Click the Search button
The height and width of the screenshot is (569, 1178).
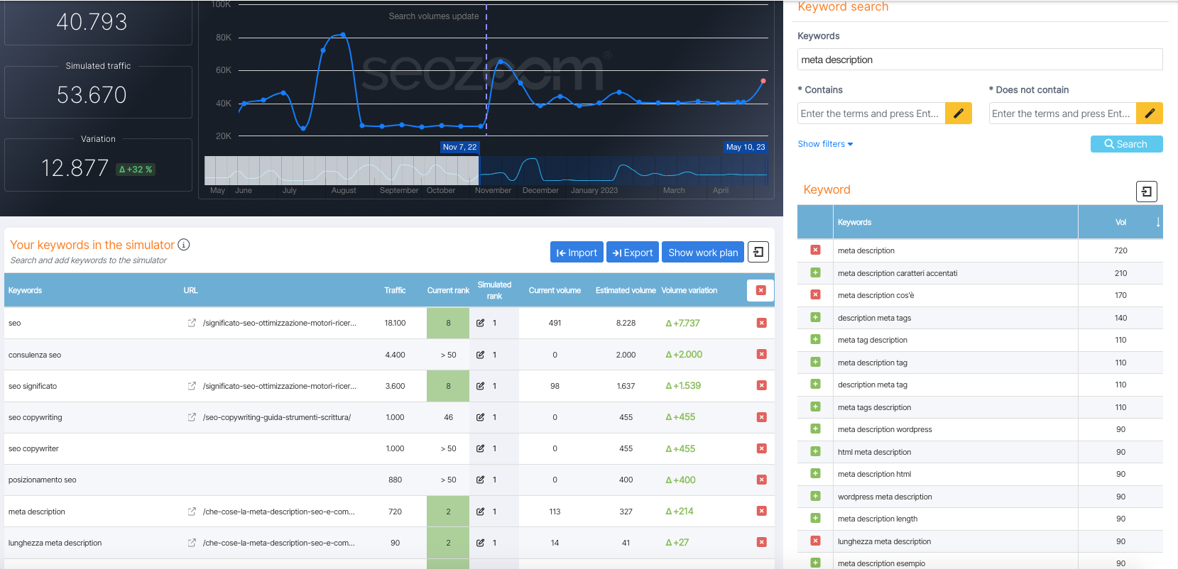1126,144
